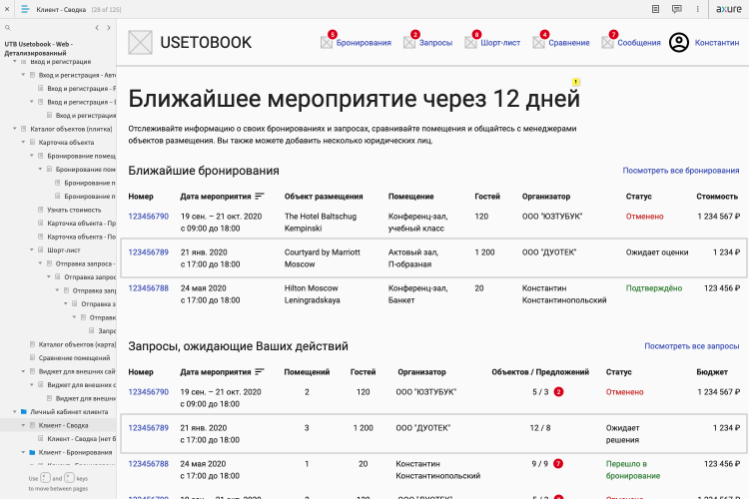Collapse Карточка объекта tree node
Screen dimensions: 749x499
pyautogui.click(x=23, y=142)
